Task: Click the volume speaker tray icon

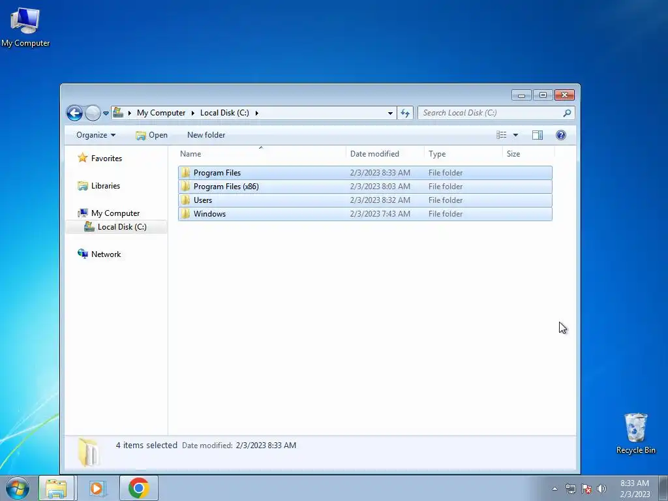Action: click(x=601, y=489)
